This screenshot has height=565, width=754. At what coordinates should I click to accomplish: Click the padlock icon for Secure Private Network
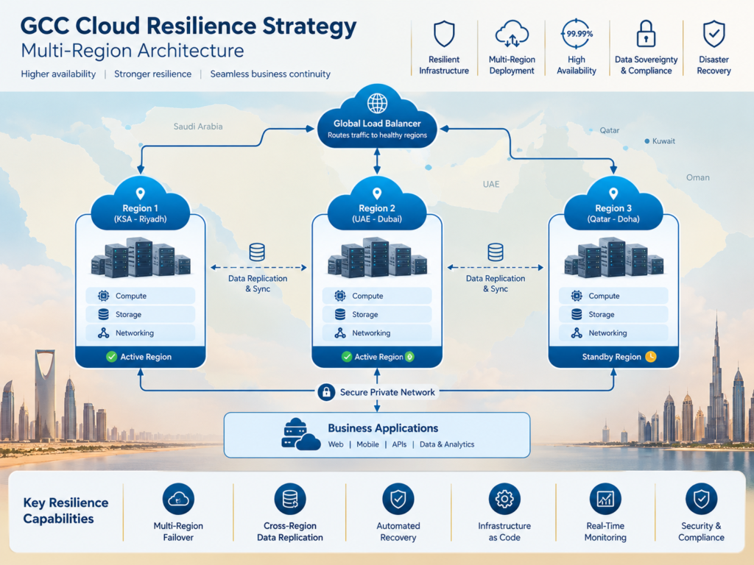(x=326, y=392)
